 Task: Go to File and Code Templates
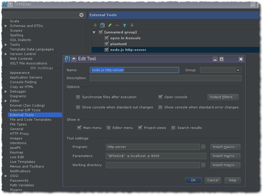pos(31,120)
